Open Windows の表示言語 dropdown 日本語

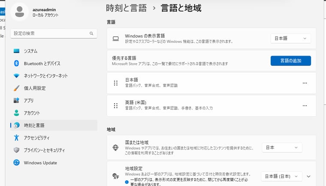291,38
